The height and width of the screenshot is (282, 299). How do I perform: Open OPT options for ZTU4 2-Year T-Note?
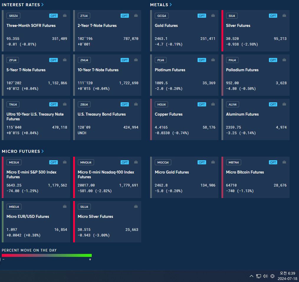pyautogui.click(x=125, y=16)
